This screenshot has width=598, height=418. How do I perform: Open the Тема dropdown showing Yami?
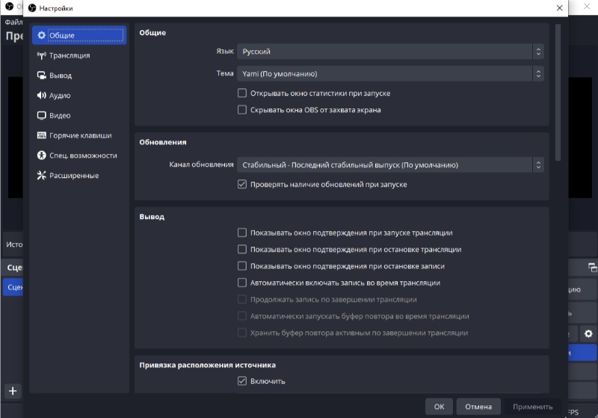390,73
